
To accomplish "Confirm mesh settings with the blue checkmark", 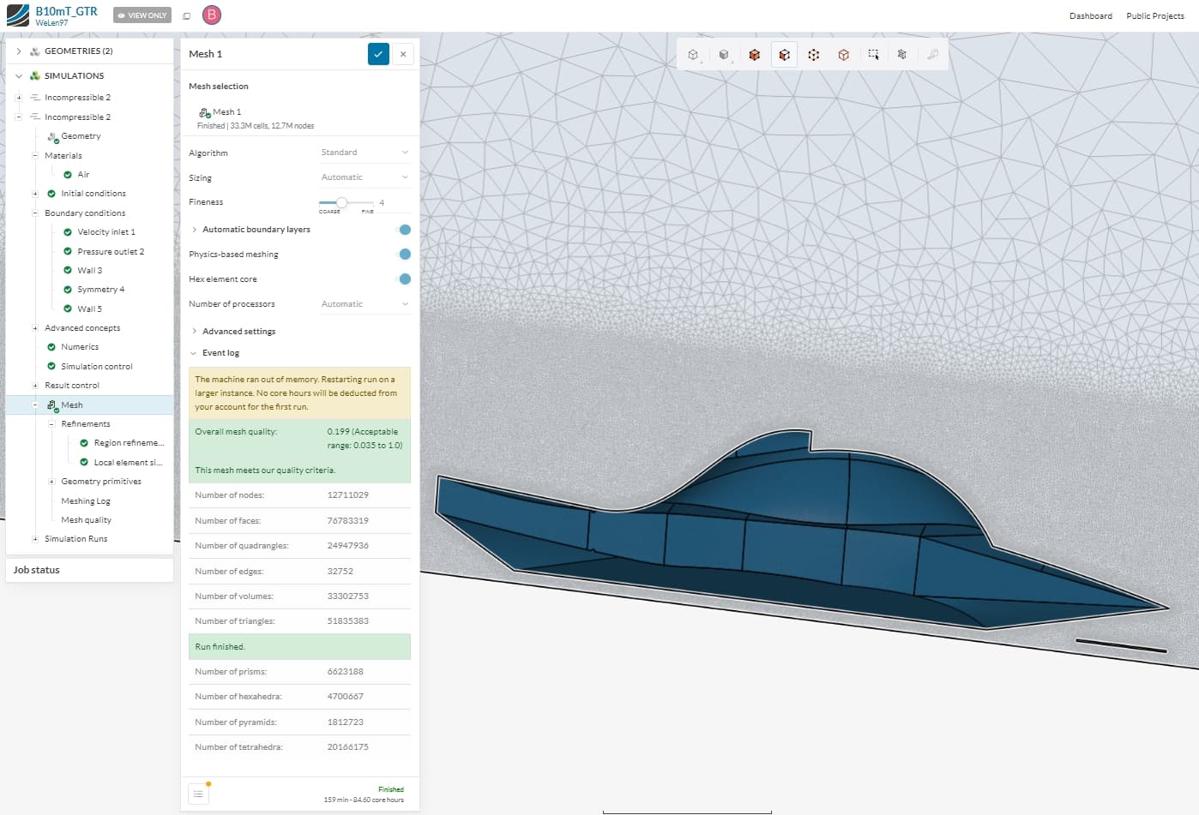I will [x=378, y=53].
